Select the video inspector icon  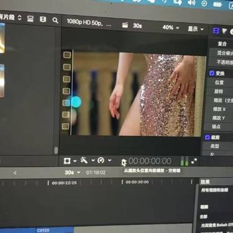coord(216,31)
